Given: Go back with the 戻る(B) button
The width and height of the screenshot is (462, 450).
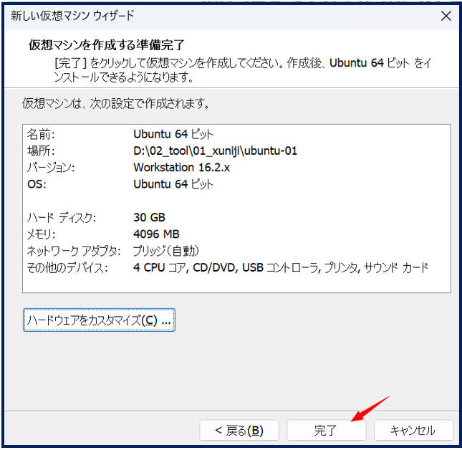Looking at the screenshot, I should point(239,430).
